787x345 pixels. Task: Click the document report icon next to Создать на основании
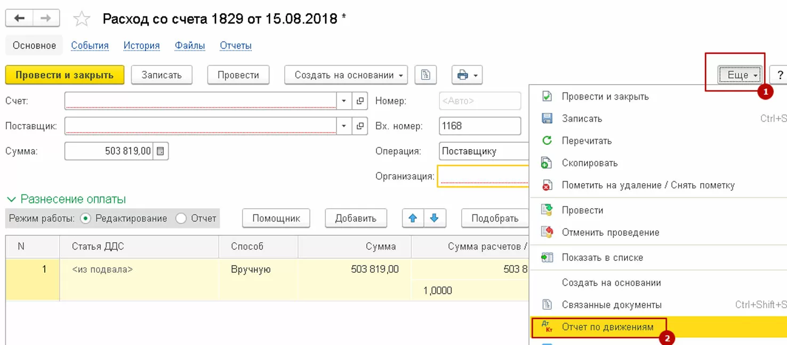click(425, 75)
